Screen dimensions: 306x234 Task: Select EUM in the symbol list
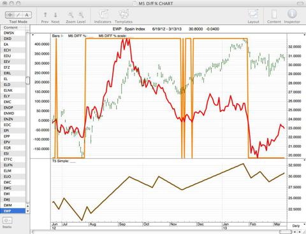[13, 170]
